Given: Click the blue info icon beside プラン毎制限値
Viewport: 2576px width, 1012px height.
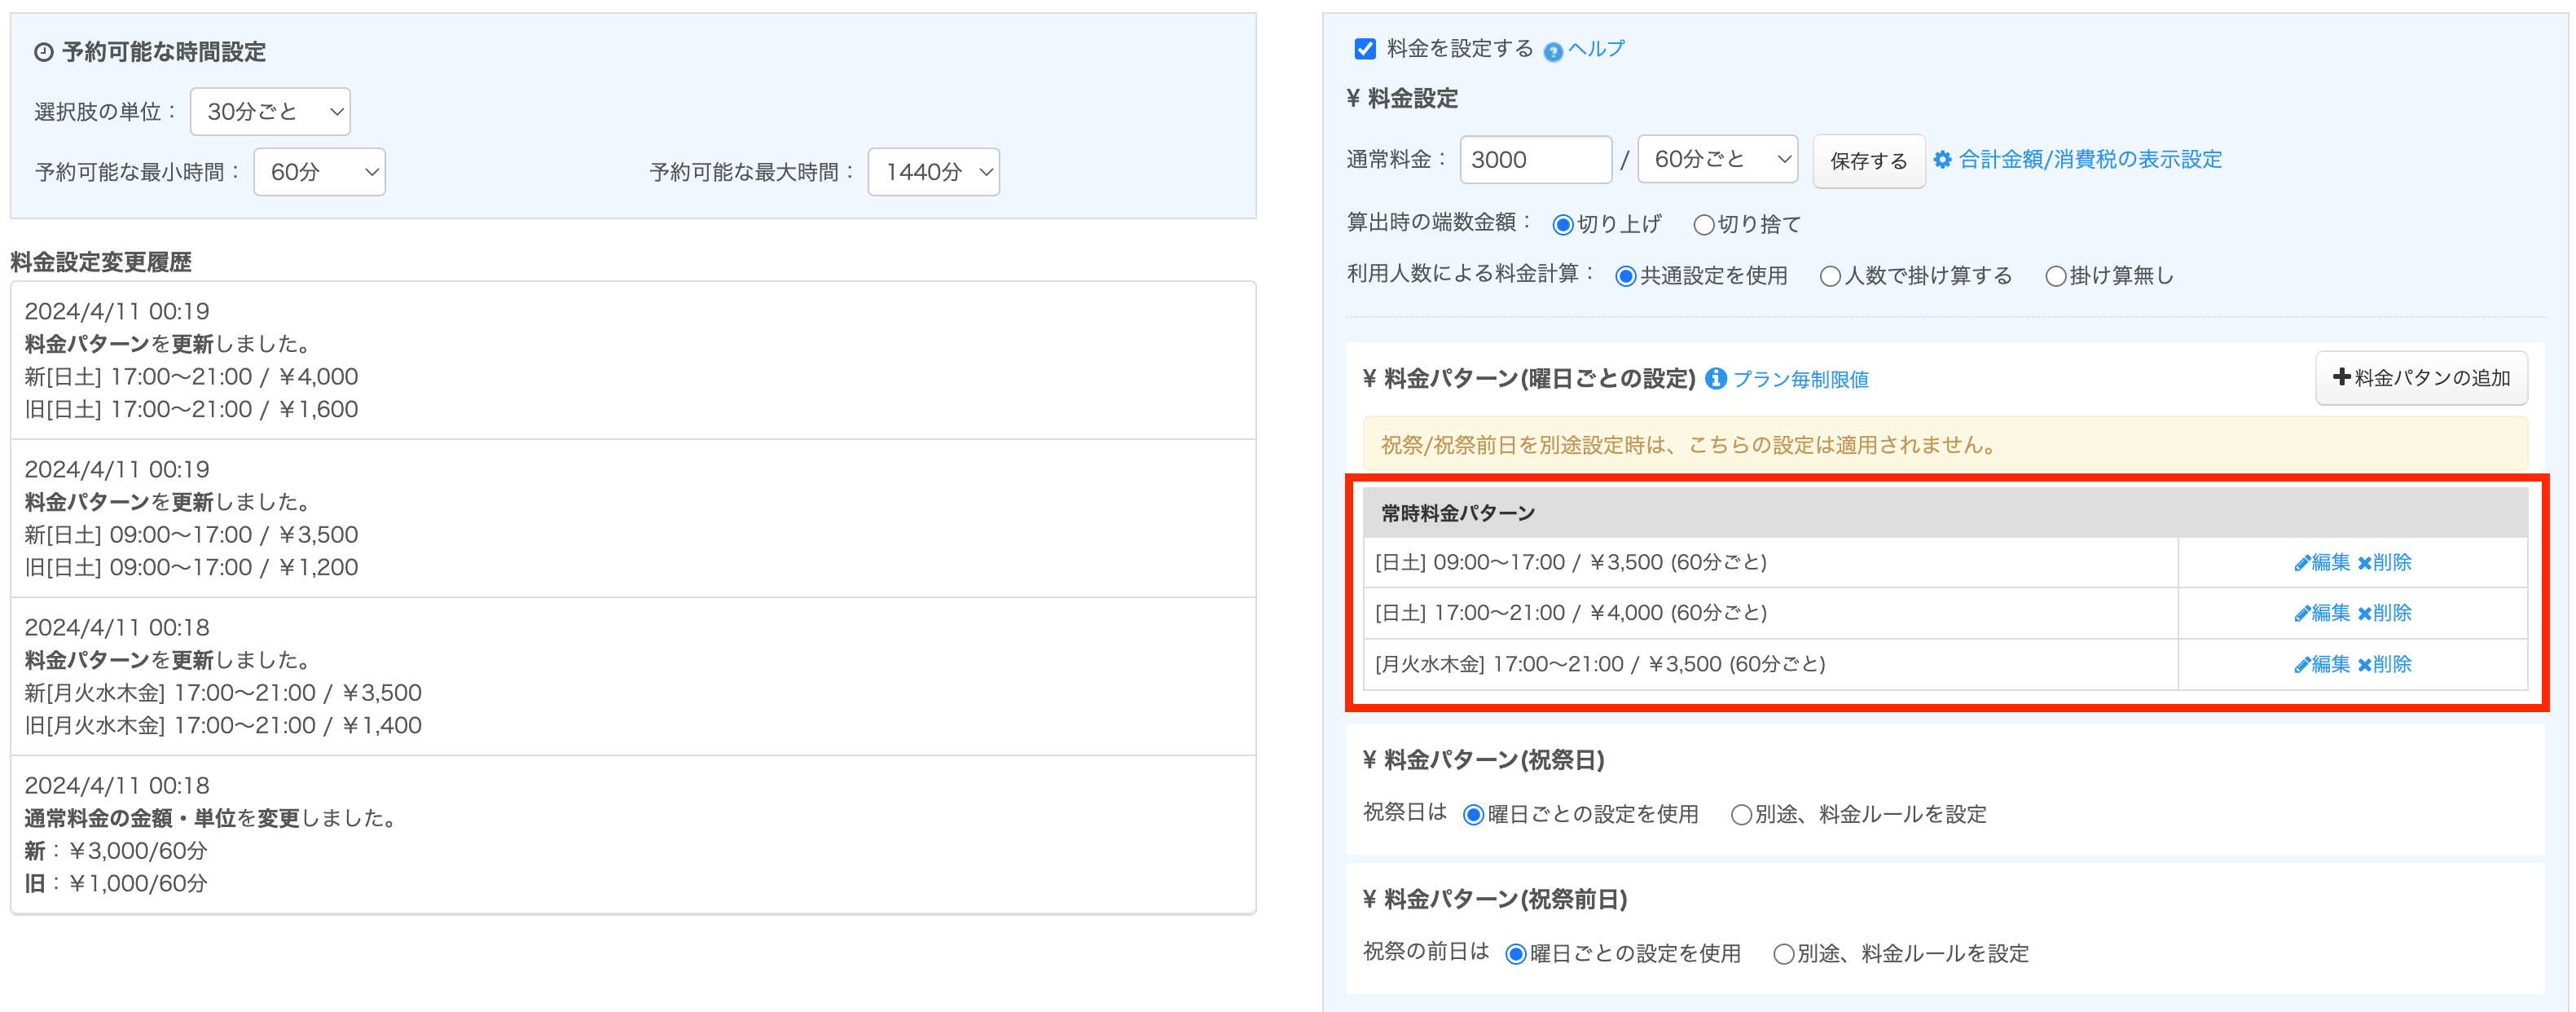Looking at the screenshot, I should coord(1715,379).
